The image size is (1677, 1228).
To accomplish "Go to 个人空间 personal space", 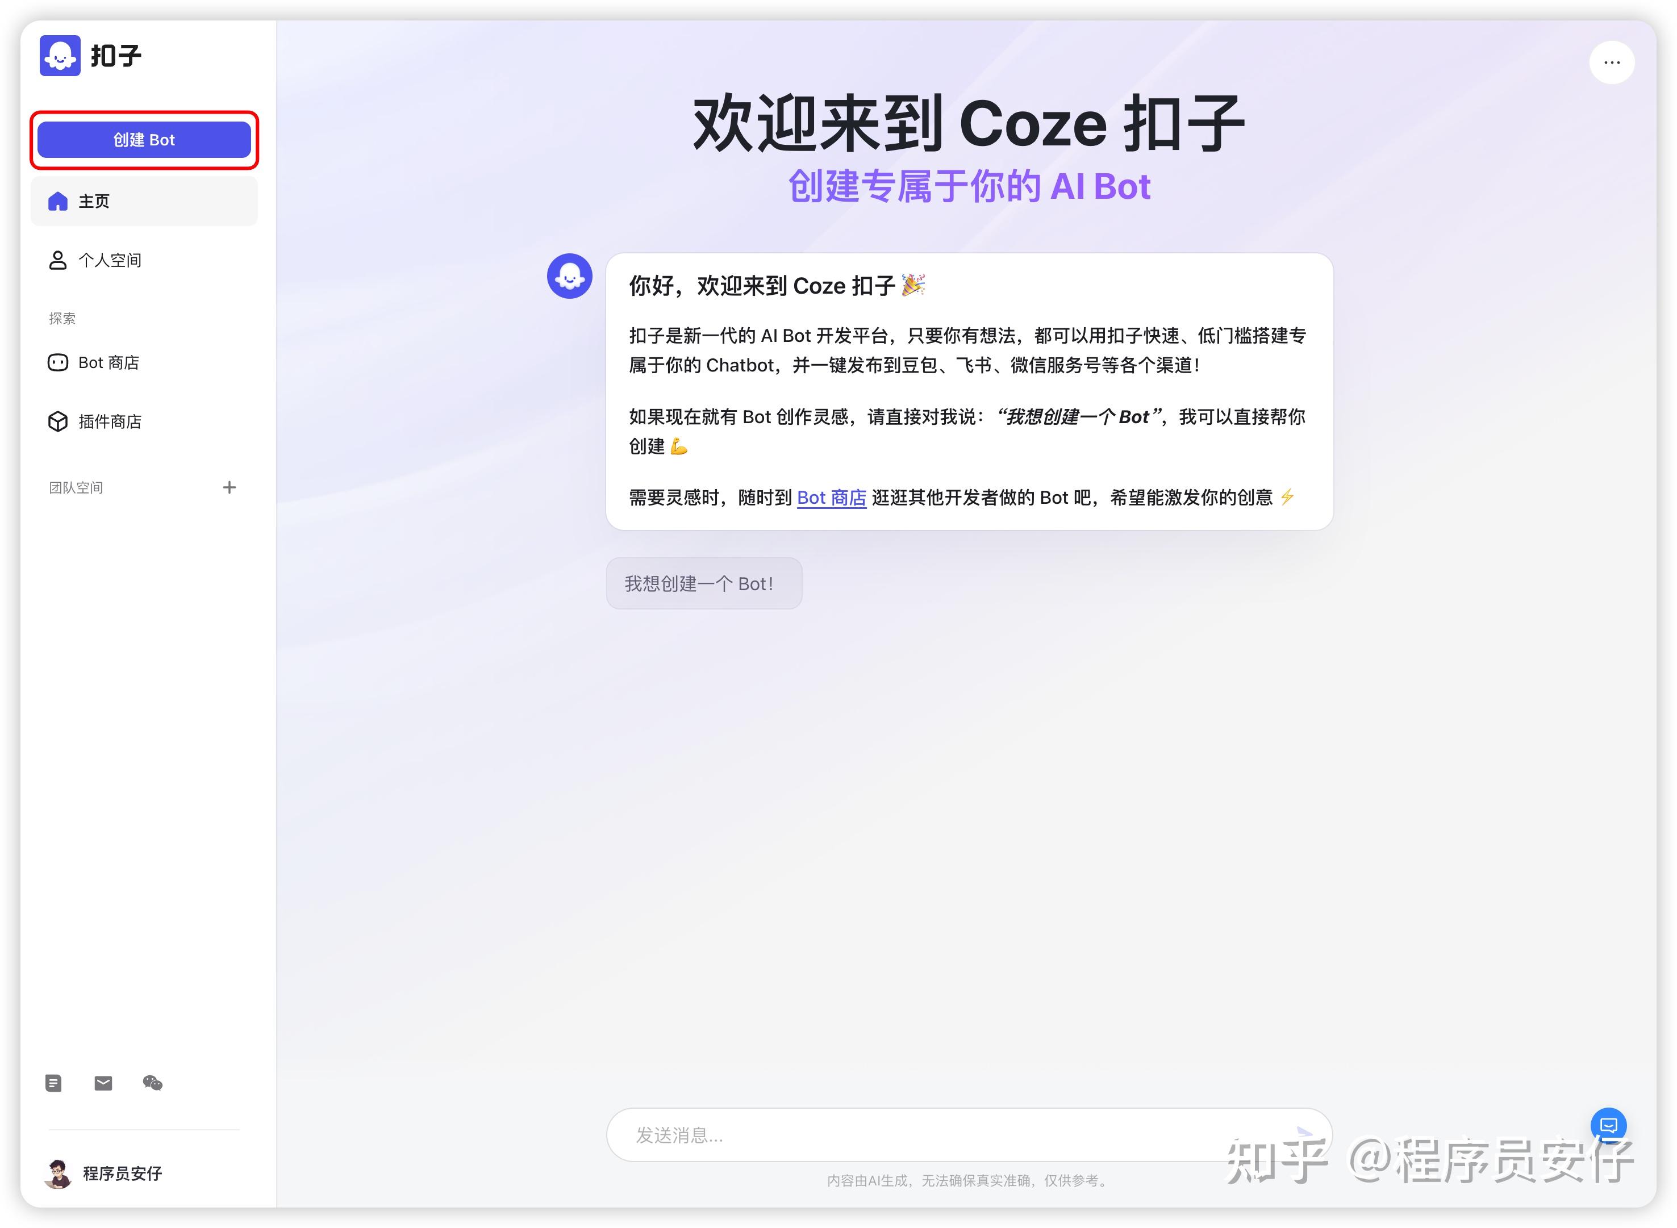I will pos(144,260).
